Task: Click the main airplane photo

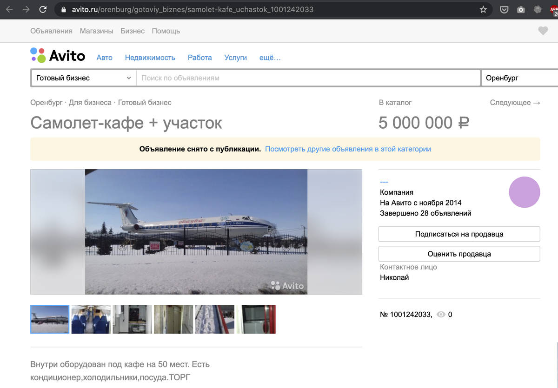Action: point(196,232)
